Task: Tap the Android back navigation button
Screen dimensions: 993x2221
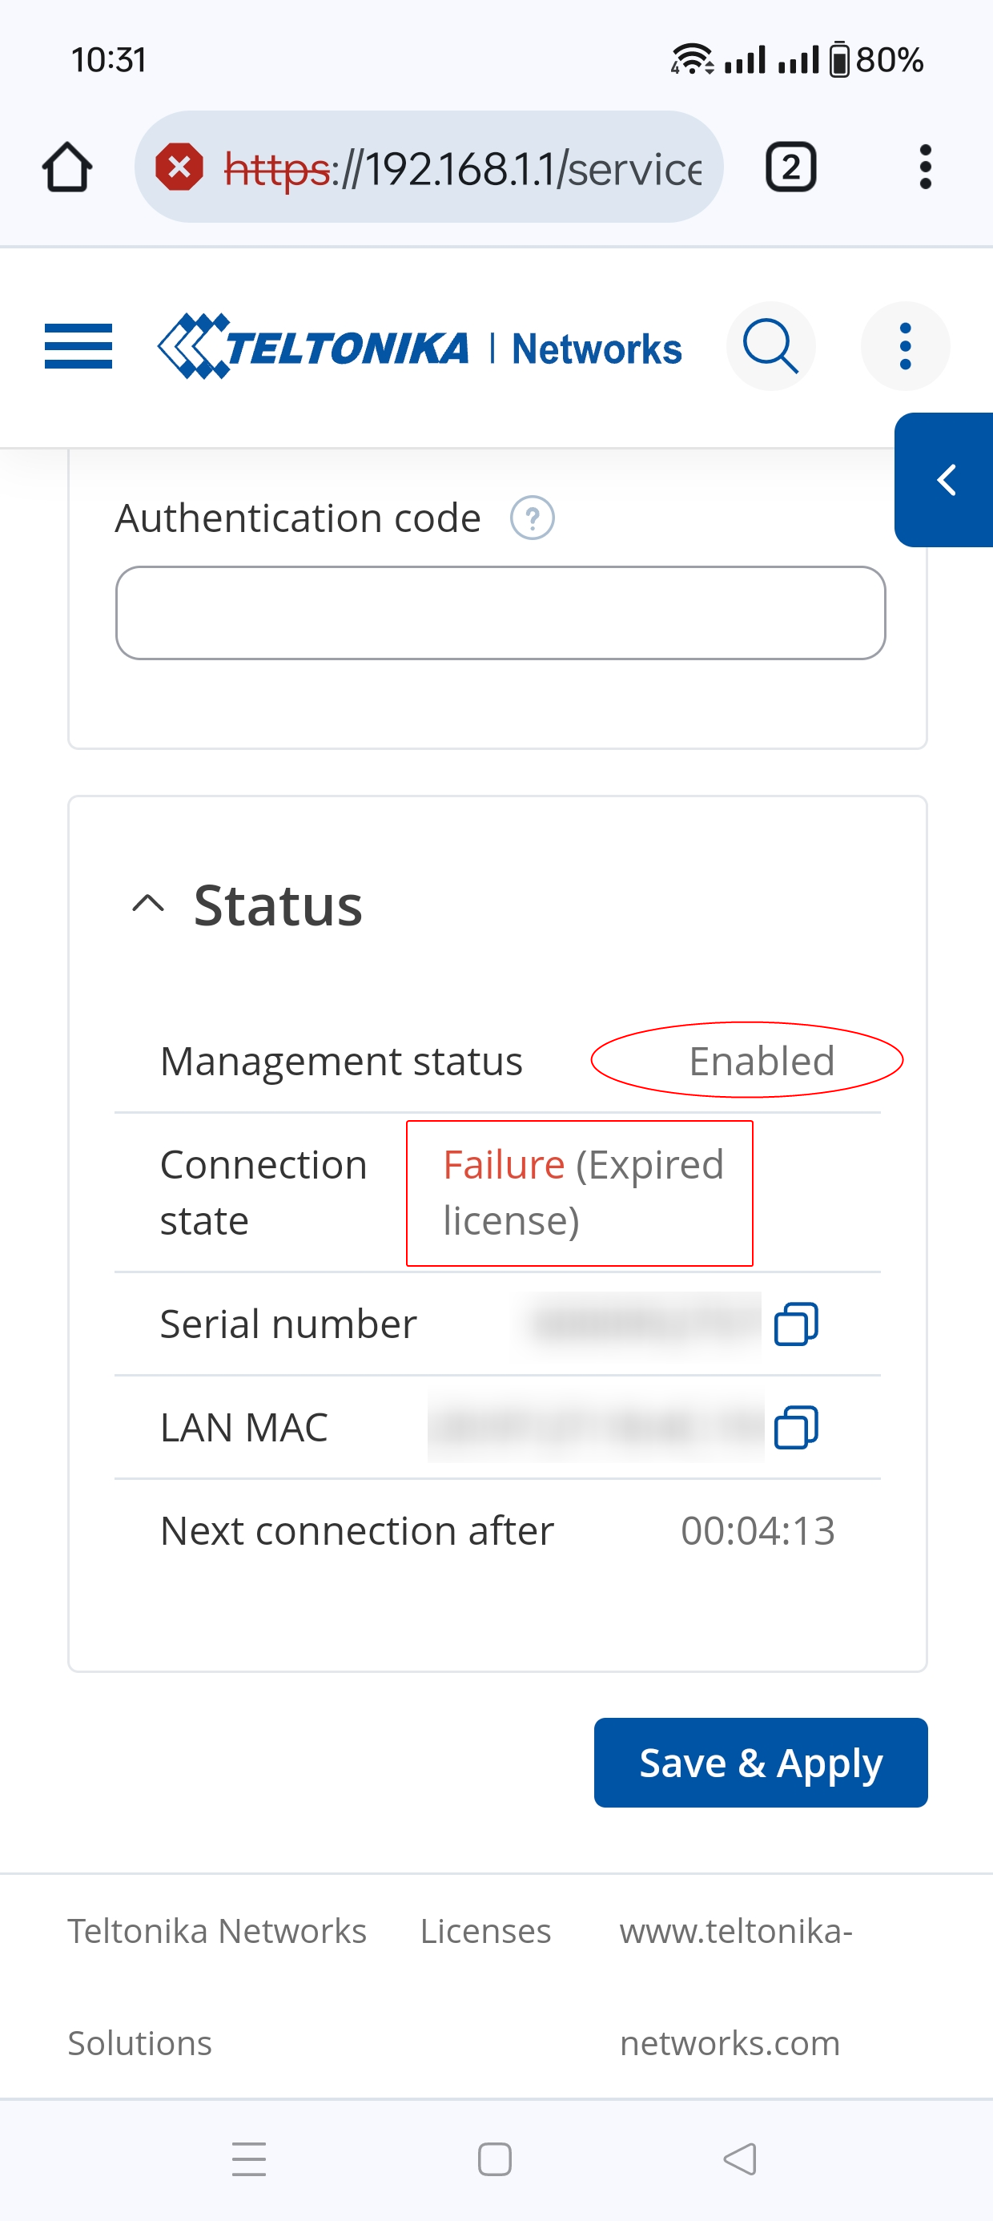Action: (741, 2159)
